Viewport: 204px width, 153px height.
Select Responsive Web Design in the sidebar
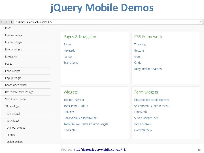tap(19, 92)
